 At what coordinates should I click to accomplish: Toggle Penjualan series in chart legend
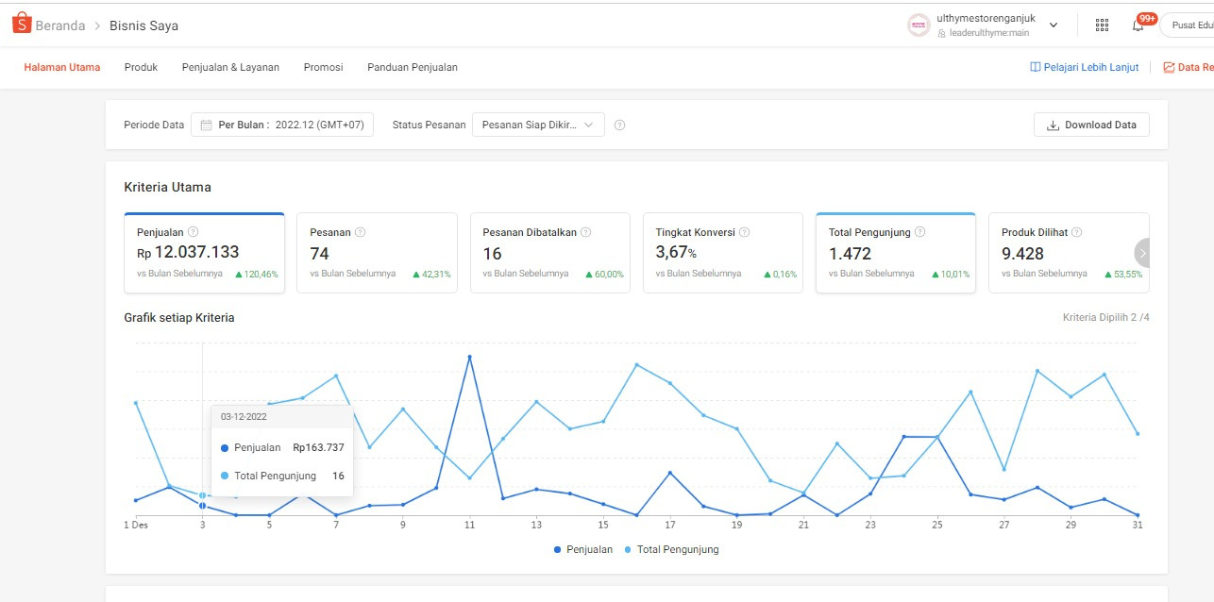pos(583,549)
